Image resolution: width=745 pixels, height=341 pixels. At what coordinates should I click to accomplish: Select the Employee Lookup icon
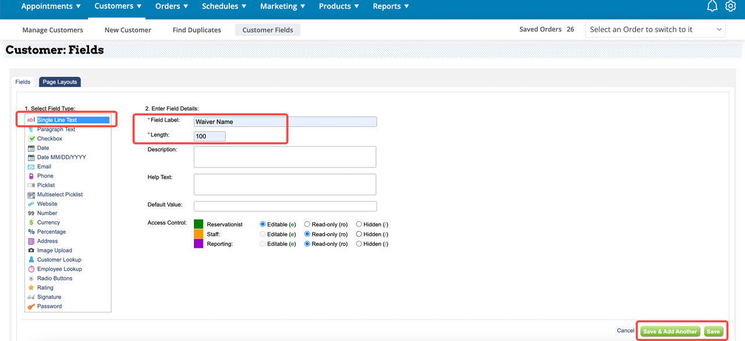31,269
